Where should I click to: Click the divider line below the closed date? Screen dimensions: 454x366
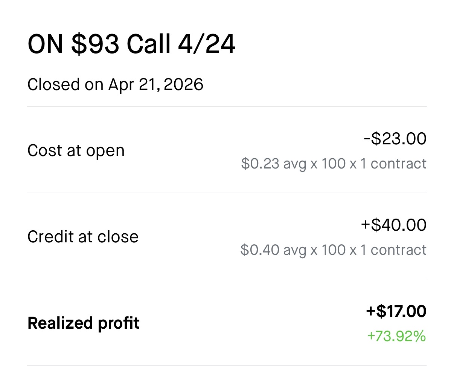click(x=227, y=107)
